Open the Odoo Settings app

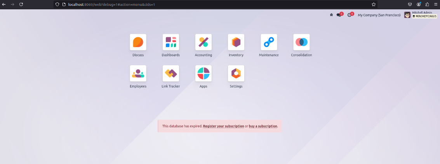pos(236,73)
